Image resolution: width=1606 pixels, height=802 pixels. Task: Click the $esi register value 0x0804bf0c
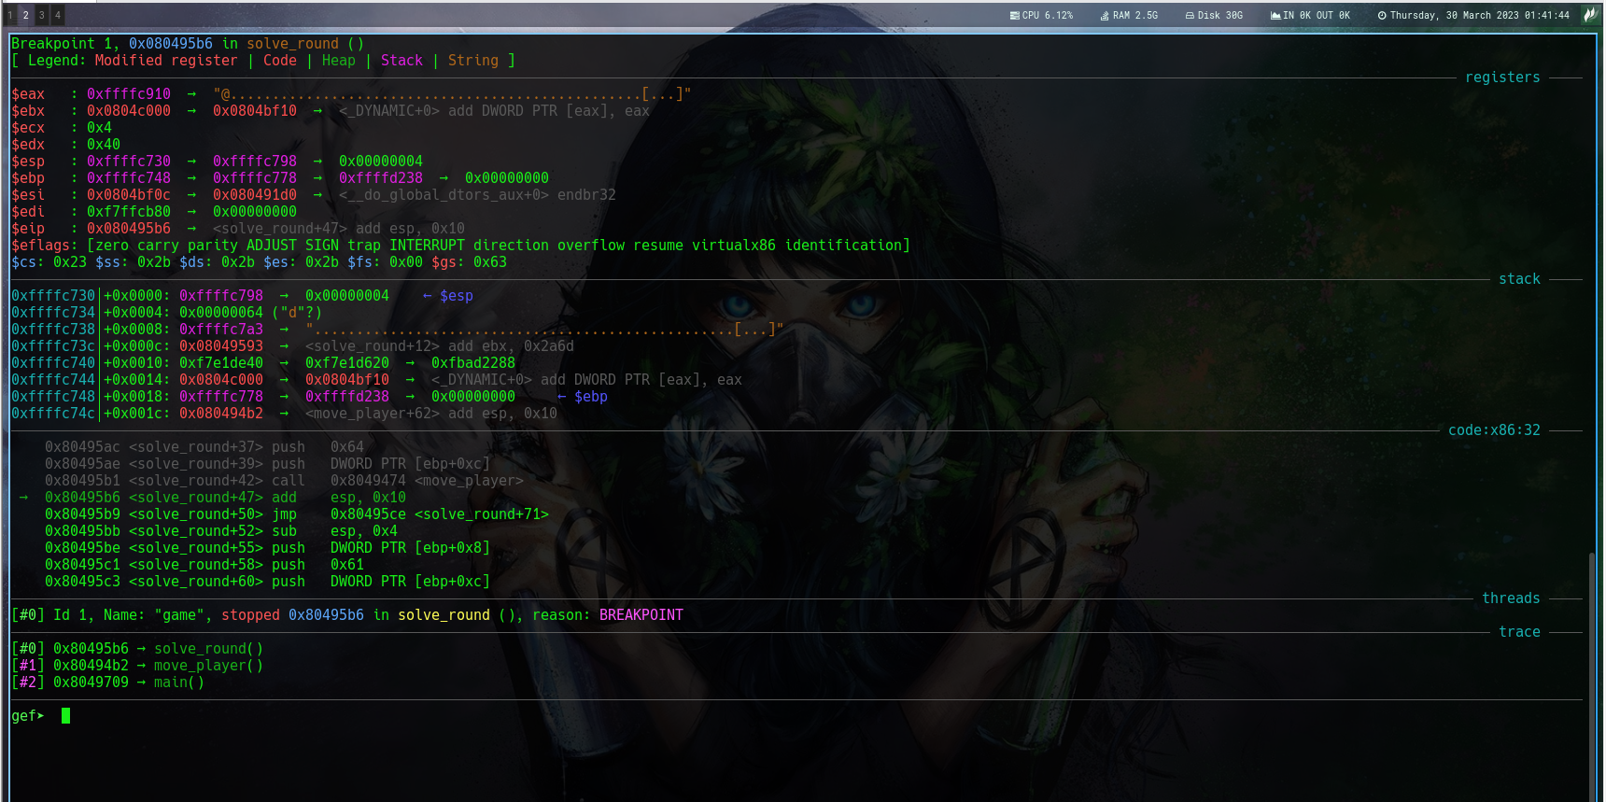(129, 195)
